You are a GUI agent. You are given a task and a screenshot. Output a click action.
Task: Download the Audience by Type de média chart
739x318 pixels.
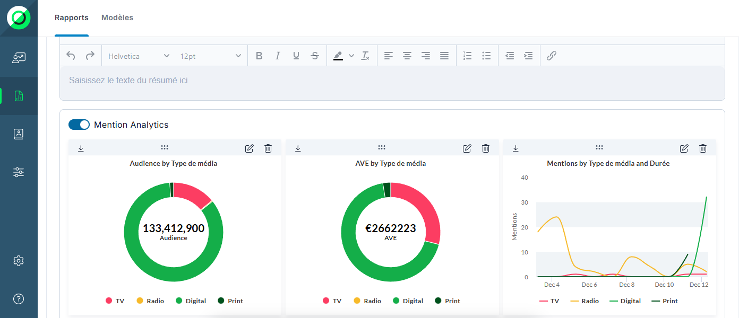(81, 148)
